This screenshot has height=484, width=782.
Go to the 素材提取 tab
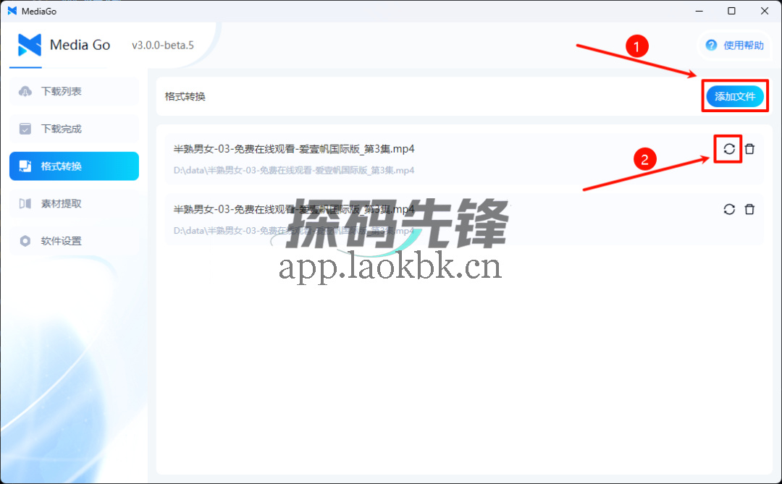tap(74, 203)
